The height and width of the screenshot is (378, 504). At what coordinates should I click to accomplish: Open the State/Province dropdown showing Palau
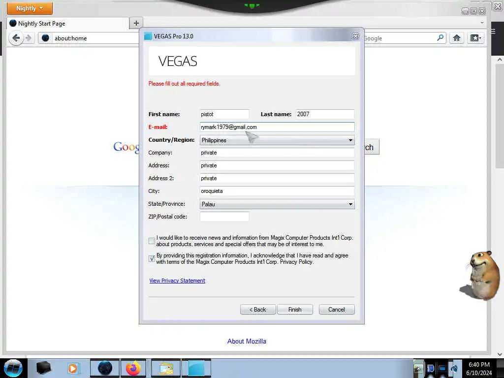tap(277, 204)
